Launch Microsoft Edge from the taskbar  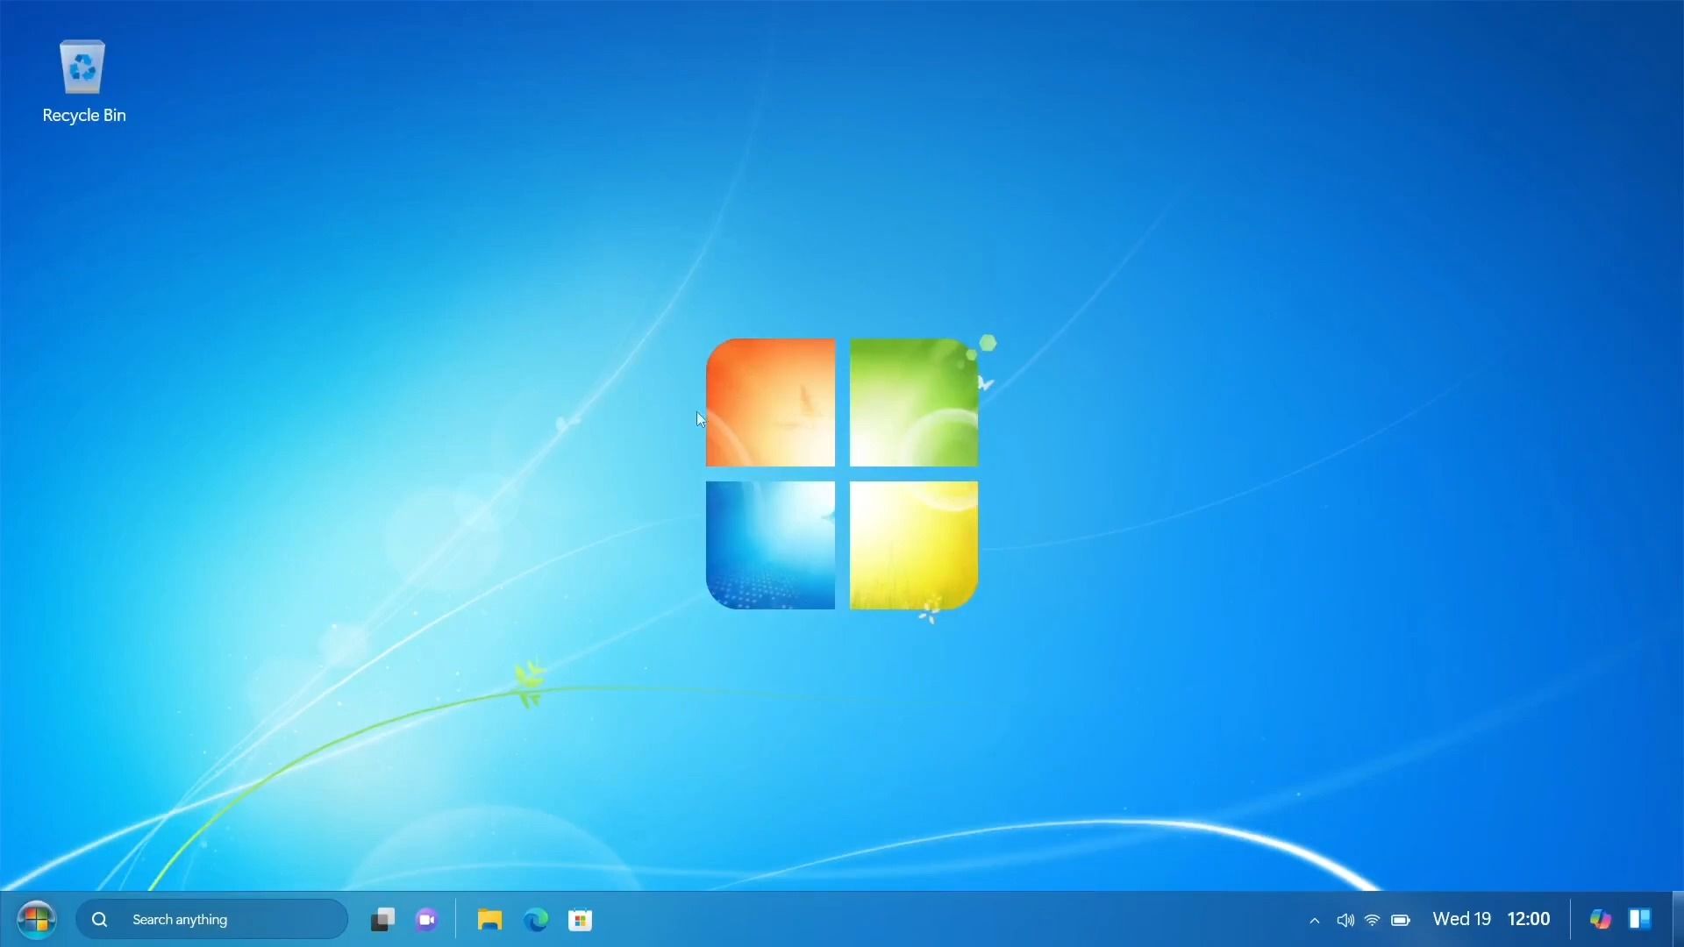pyautogui.click(x=535, y=919)
